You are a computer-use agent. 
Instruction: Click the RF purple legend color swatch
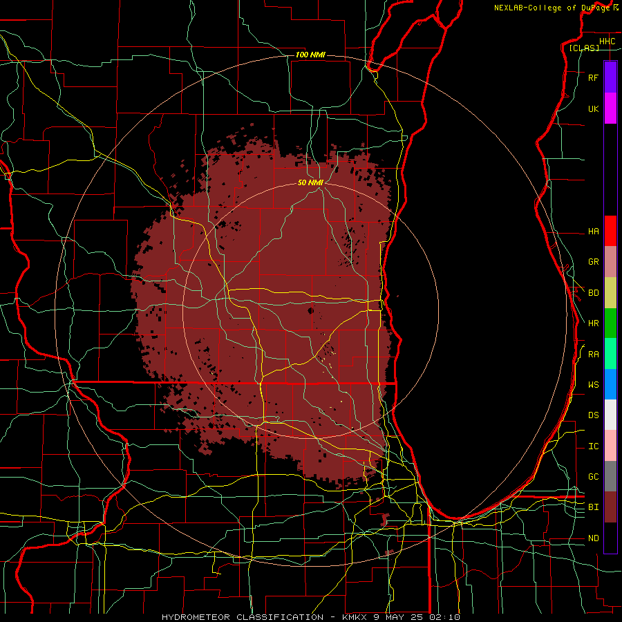pos(610,77)
